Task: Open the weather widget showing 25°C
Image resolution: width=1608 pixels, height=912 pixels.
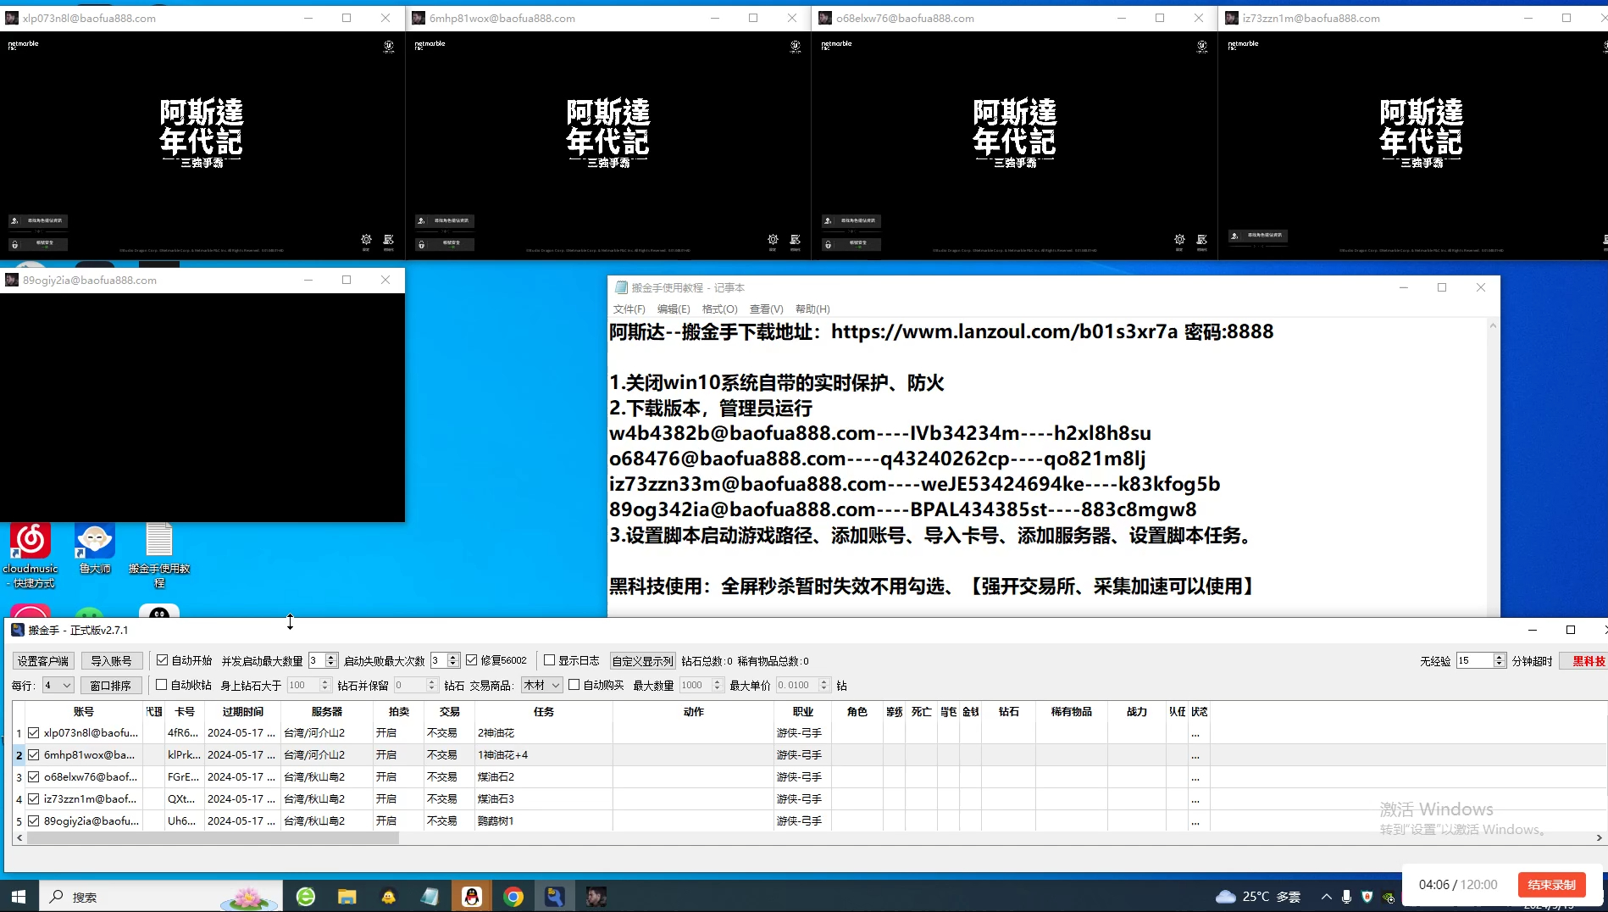Action: [x=1258, y=896]
